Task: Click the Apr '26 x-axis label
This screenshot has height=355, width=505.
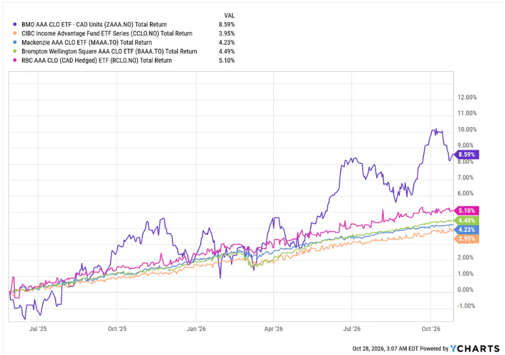Action: tap(273, 329)
